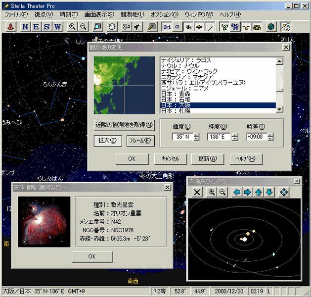Viewport: 311px width, 297px height.
Task: Confirm location change with OK button
Action: (132, 159)
